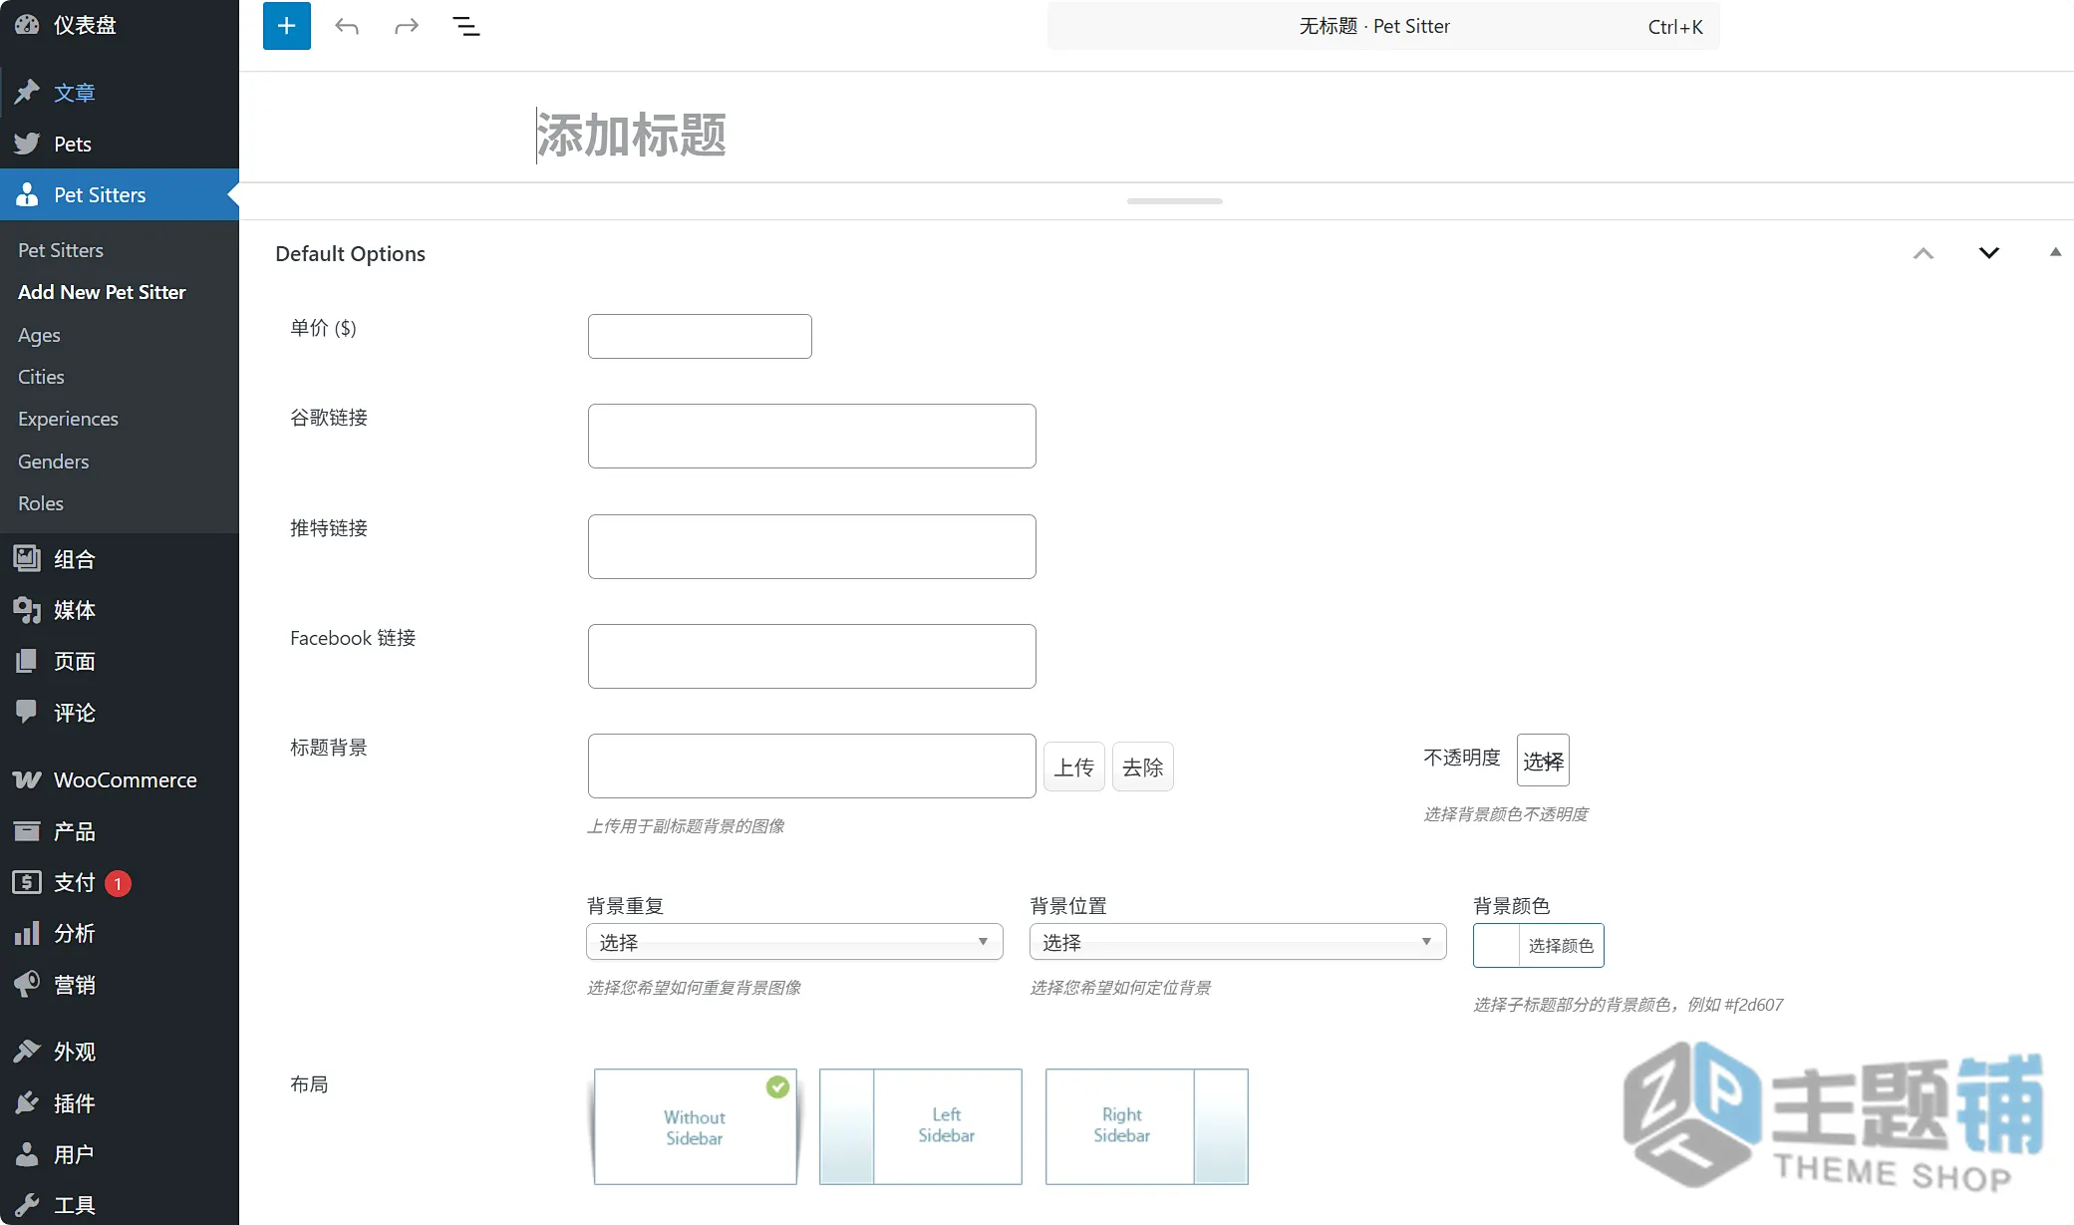This screenshot has width=2074, height=1225.
Task: Click the megaphone icon beside 营销
Action: (27, 985)
